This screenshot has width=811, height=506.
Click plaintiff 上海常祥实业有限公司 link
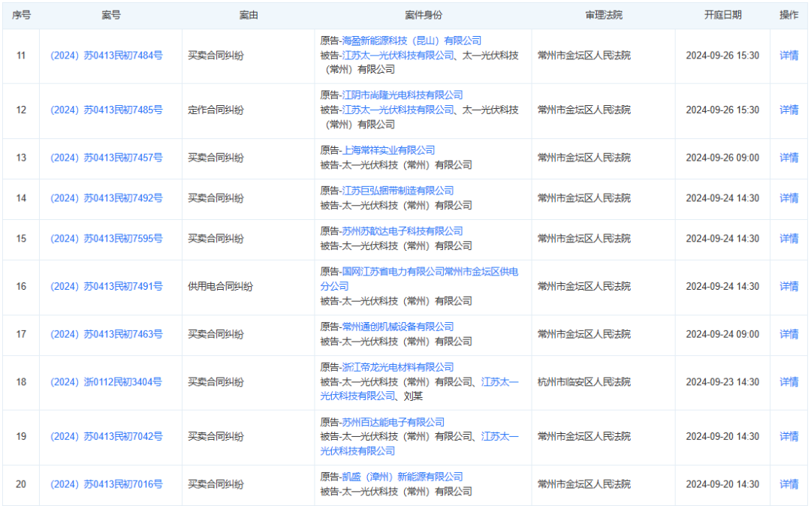tap(387, 150)
